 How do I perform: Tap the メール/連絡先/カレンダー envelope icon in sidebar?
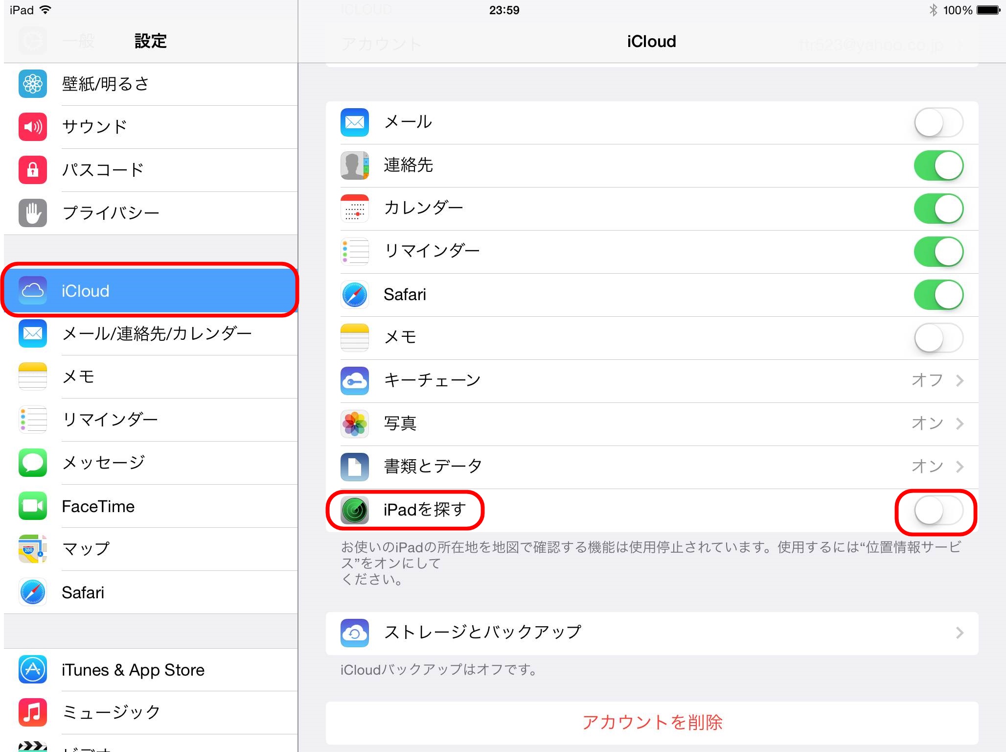(x=33, y=333)
